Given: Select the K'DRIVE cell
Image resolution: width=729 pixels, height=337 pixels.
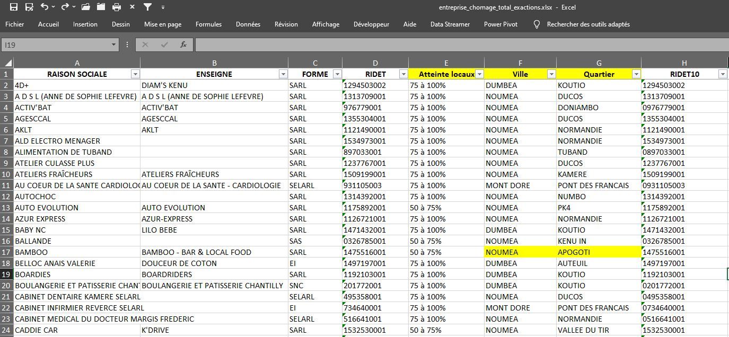Looking at the screenshot, I should 214,330.
